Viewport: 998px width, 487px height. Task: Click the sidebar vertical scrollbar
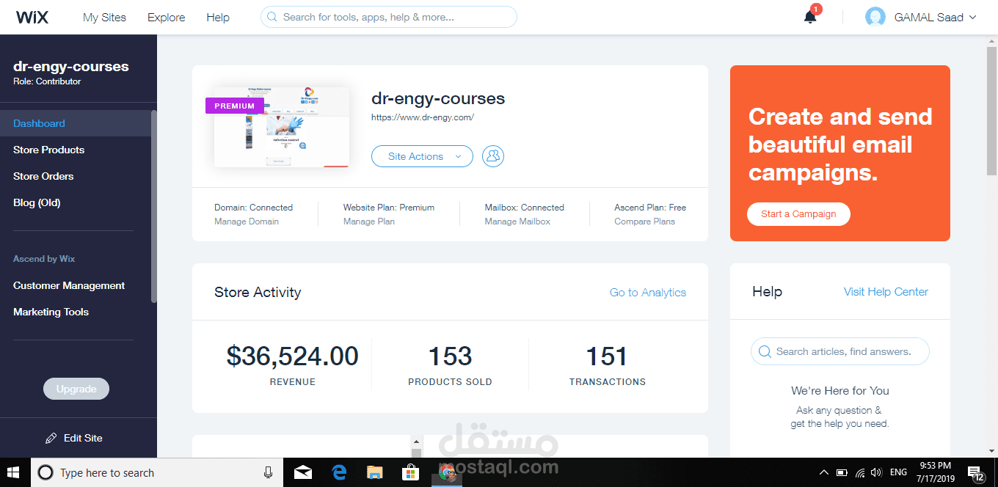click(x=153, y=206)
